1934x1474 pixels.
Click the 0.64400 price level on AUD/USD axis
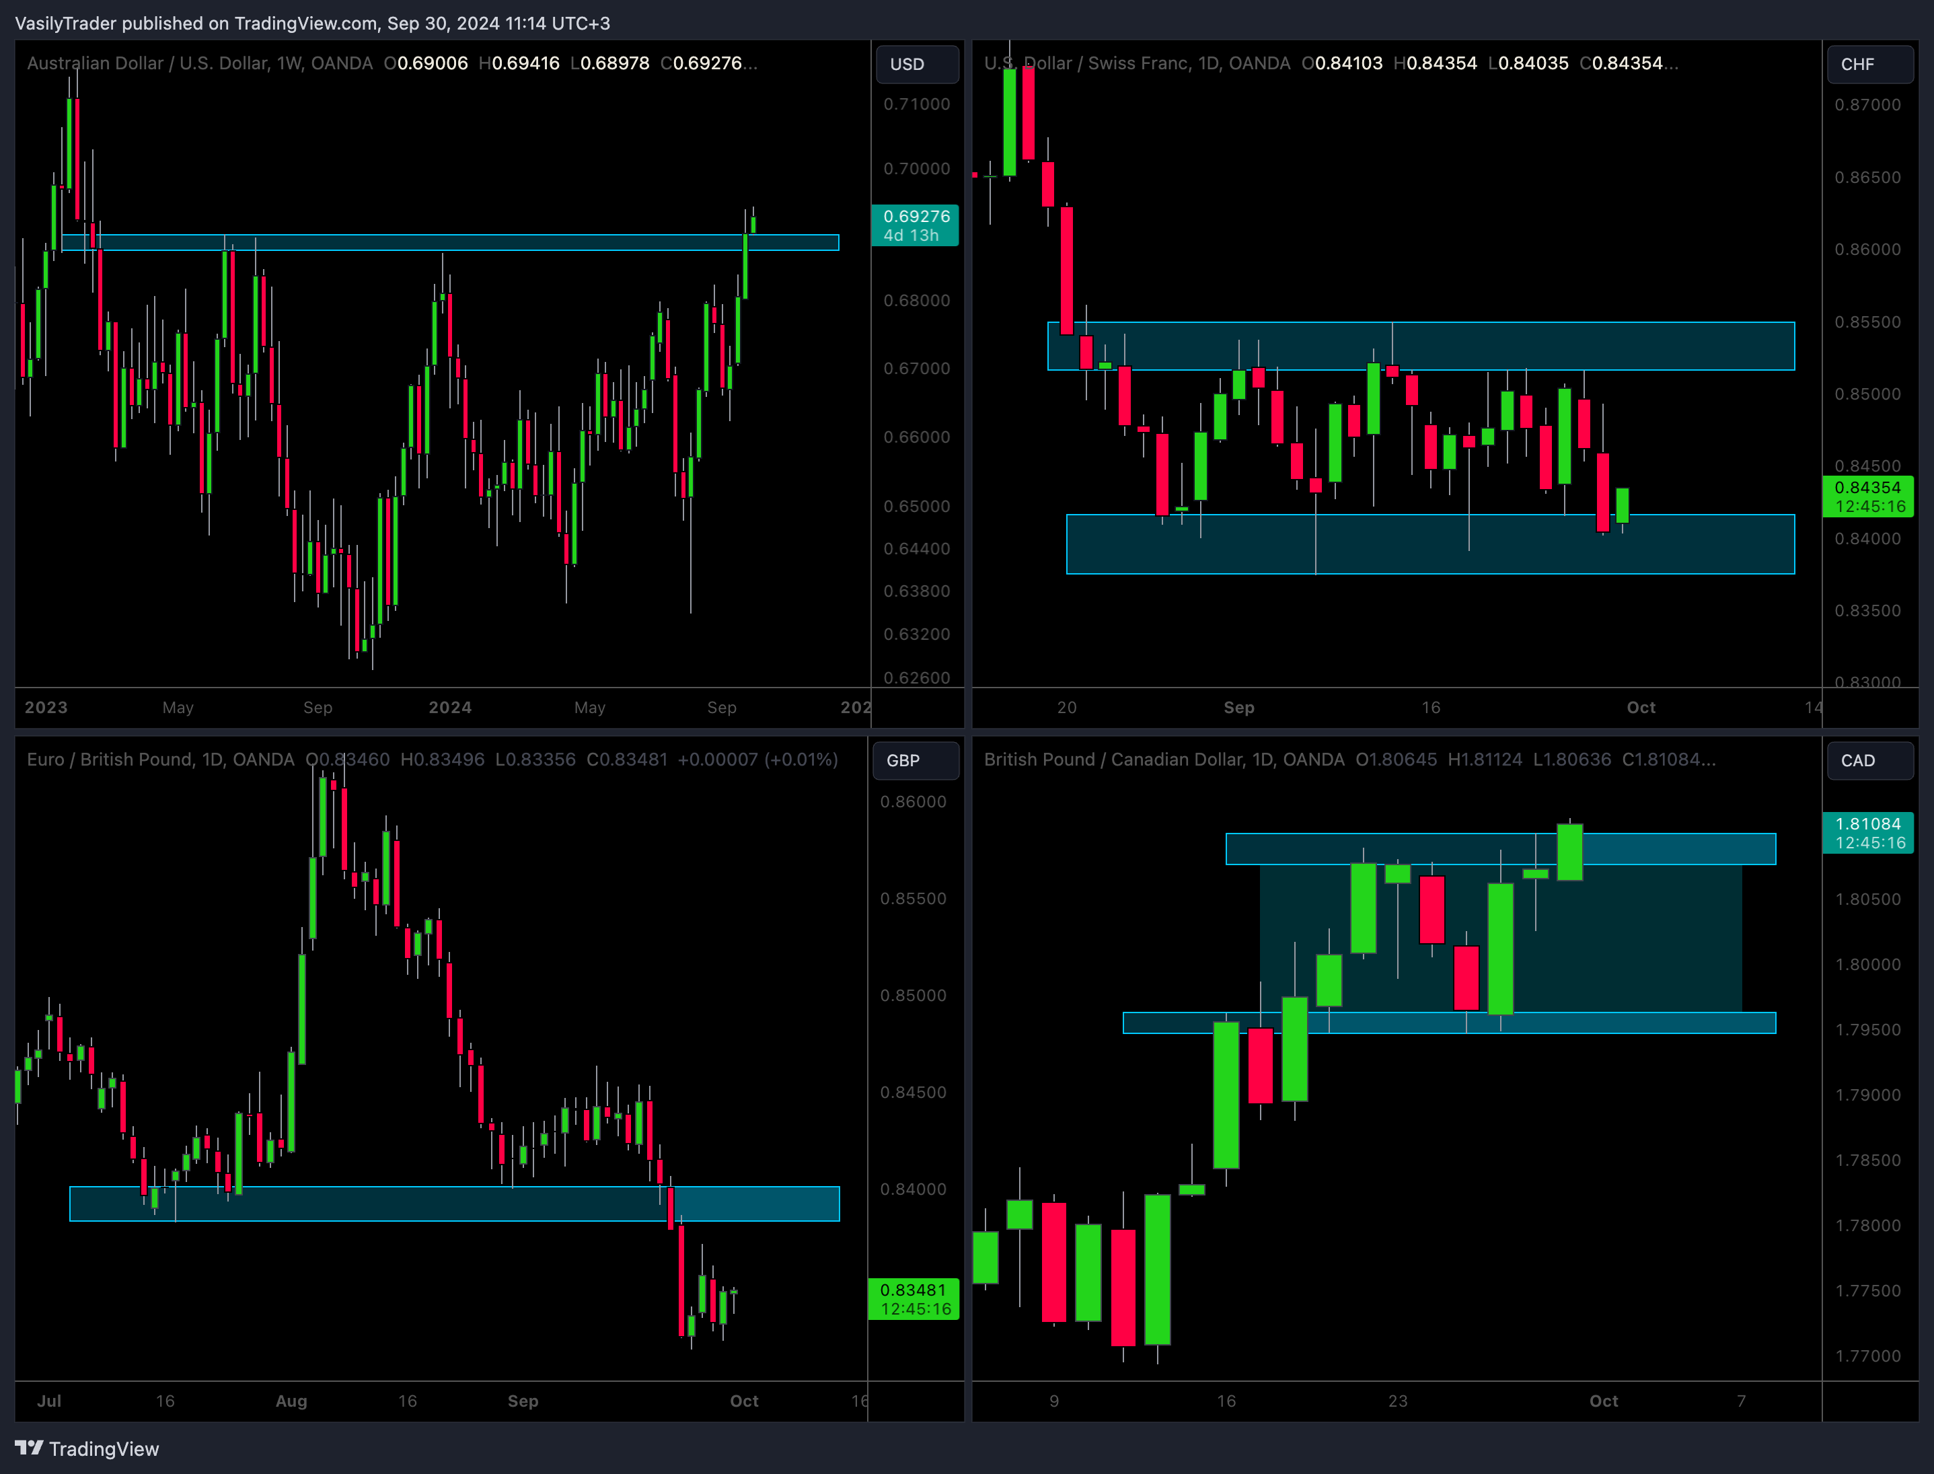coord(917,548)
